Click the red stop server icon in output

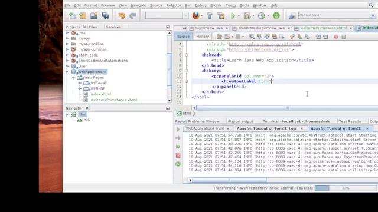(178, 155)
